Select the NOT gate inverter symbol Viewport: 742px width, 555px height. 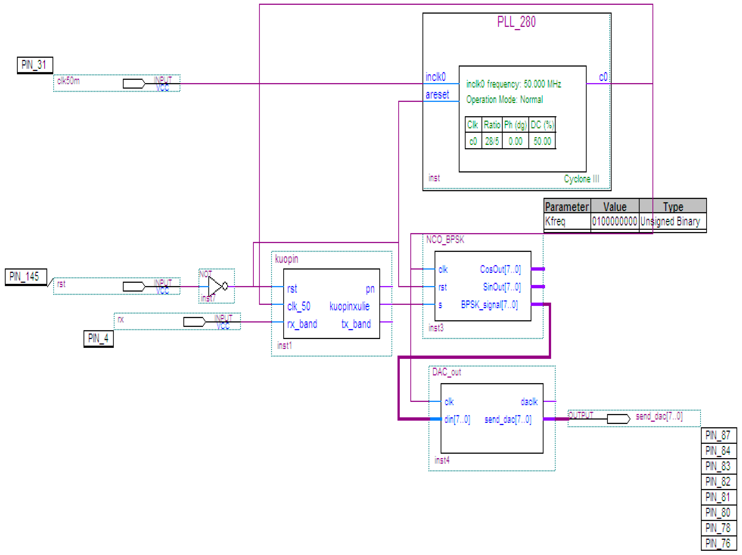click(x=217, y=286)
